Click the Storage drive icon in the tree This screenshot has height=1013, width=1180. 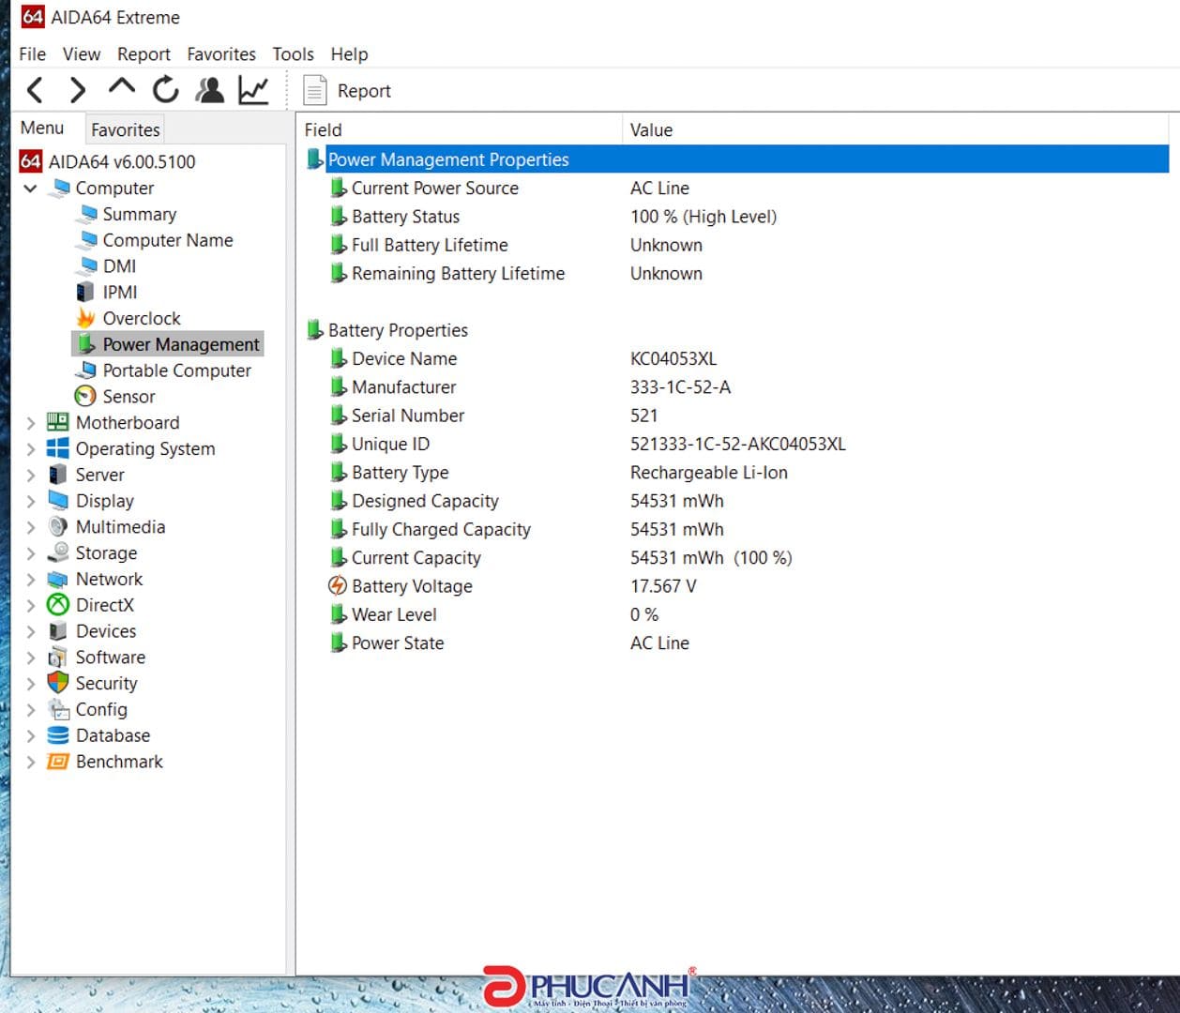coord(58,552)
